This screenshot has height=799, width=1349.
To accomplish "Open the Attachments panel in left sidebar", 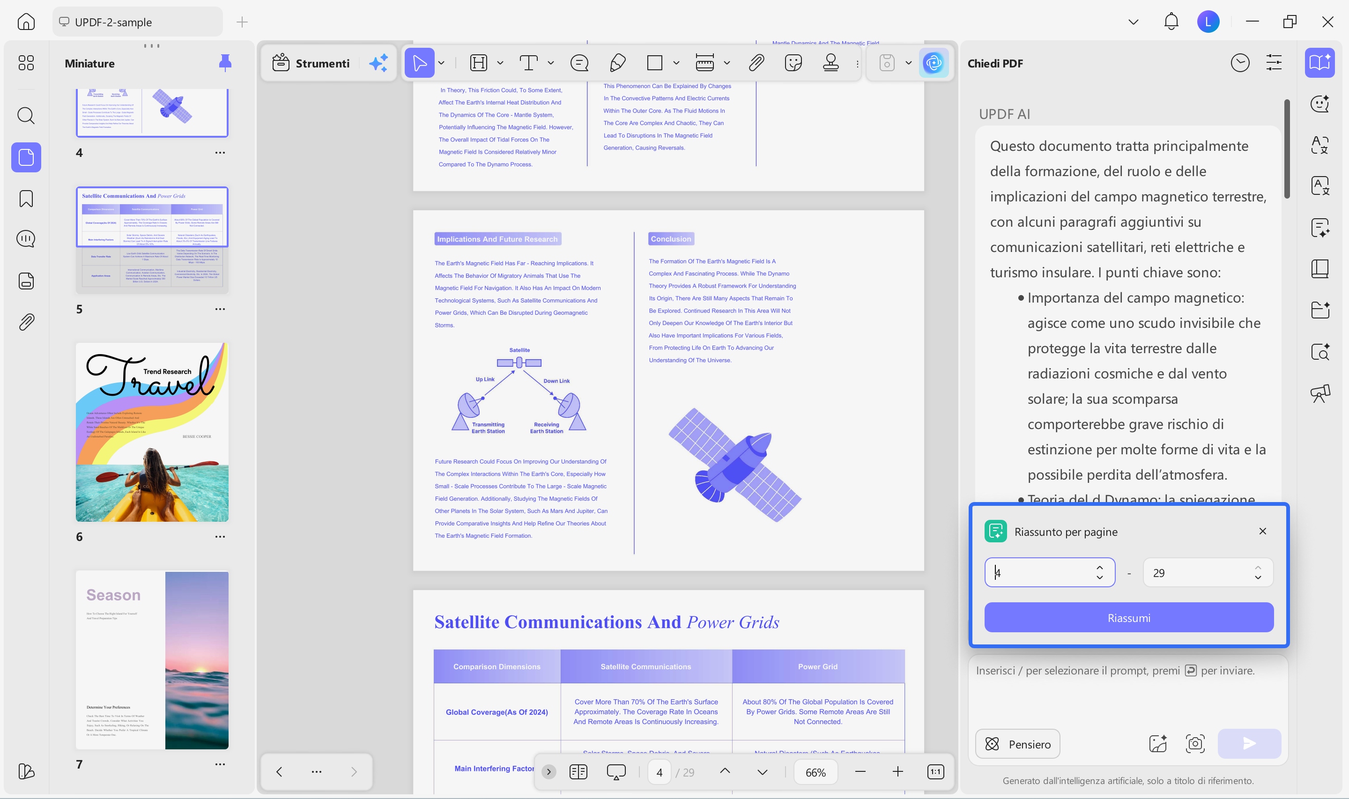I will coord(26,322).
